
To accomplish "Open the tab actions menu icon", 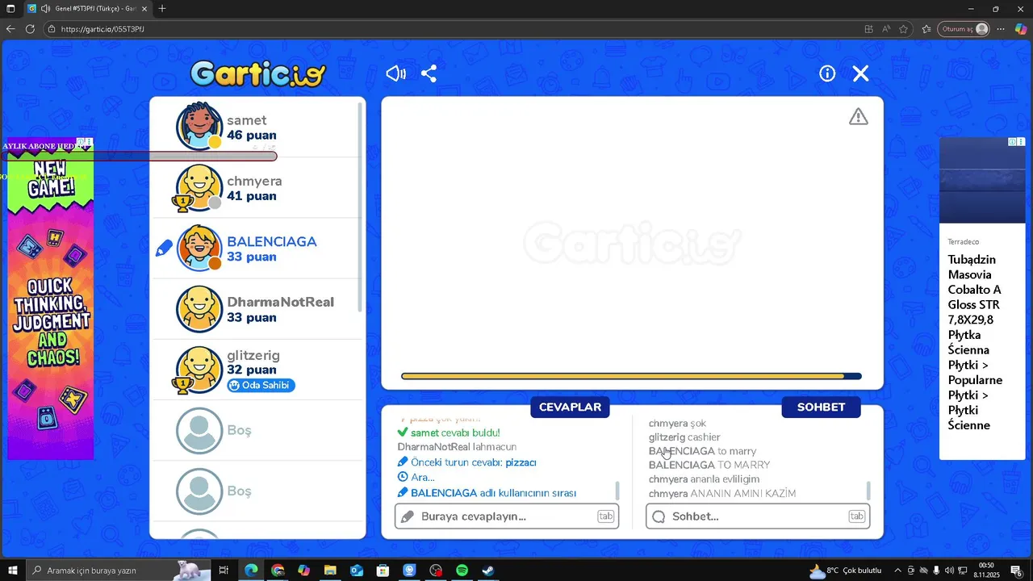I will [x=10, y=9].
